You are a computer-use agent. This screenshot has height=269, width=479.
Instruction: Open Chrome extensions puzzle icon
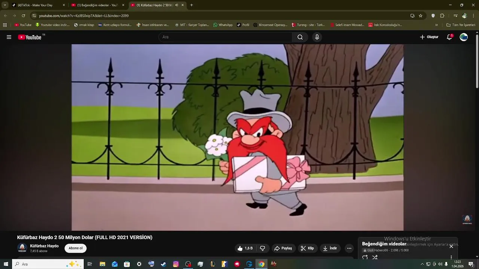pos(442,16)
